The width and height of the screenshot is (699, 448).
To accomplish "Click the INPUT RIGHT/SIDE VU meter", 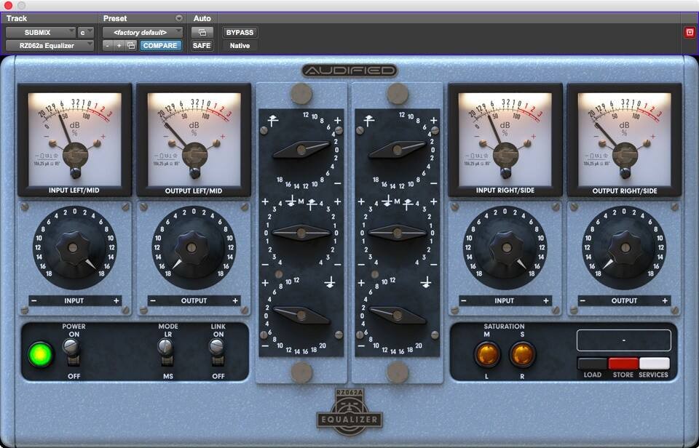I will (x=505, y=140).
